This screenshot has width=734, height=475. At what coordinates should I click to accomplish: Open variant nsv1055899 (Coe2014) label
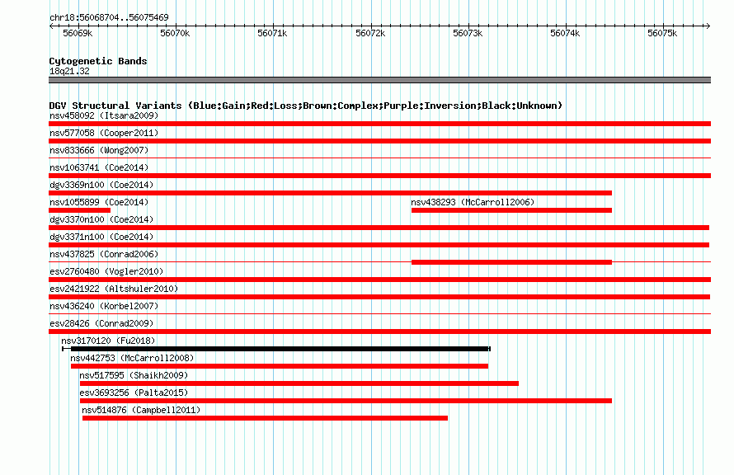pos(99,202)
